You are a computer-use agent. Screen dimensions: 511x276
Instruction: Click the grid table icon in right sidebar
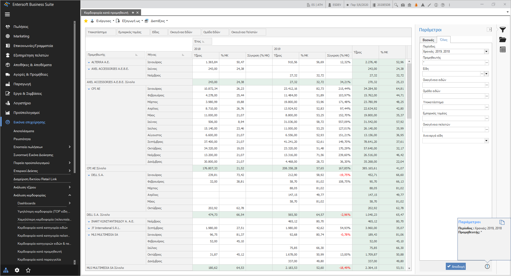pos(502,49)
